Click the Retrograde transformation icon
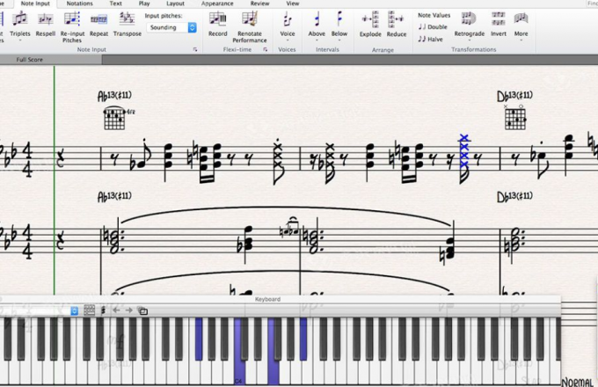 click(x=469, y=18)
